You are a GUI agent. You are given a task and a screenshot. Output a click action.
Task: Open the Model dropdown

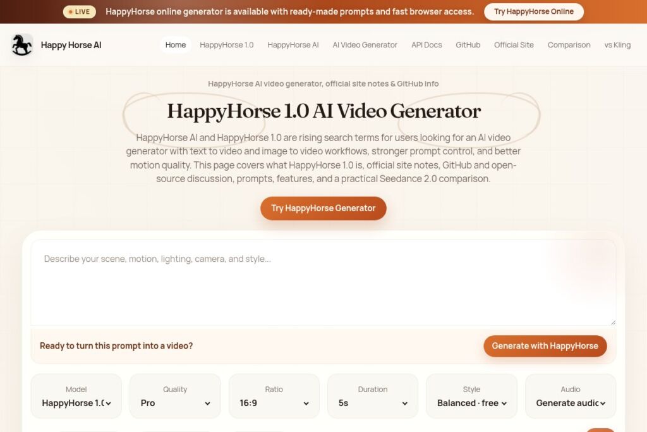click(x=76, y=403)
